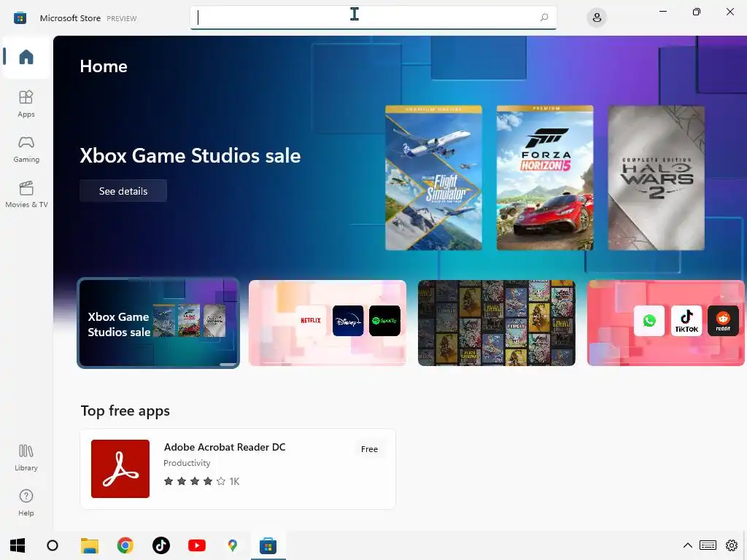This screenshot has width=747, height=560.
Task: Open the settings gear in system tray
Action: (732, 545)
